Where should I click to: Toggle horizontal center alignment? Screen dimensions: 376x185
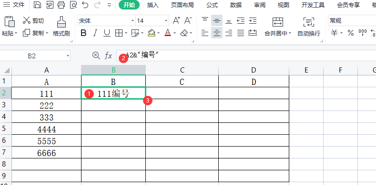(217, 33)
